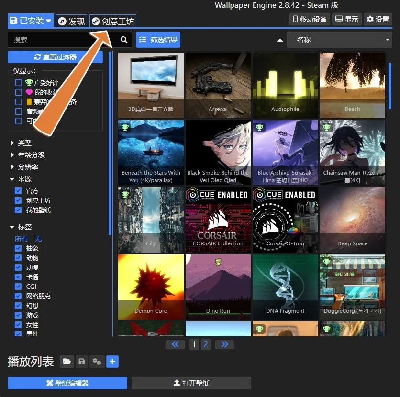The height and width of the screenshot is (397, 400).
Task: Uncheck the 游戏 tag checkbox
Action: click(18, 315)
